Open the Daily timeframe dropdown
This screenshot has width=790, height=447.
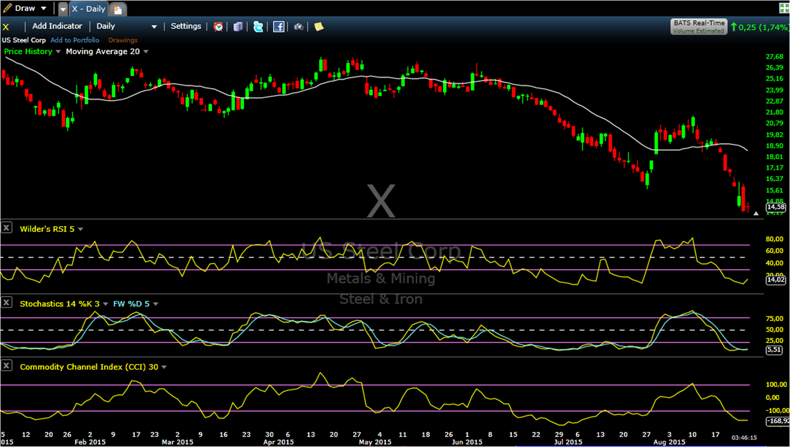pyautogui.click(x=126, y=27)
